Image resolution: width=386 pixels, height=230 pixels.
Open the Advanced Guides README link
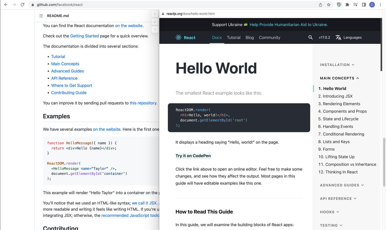pyautogui.click(x=68, y=71)
